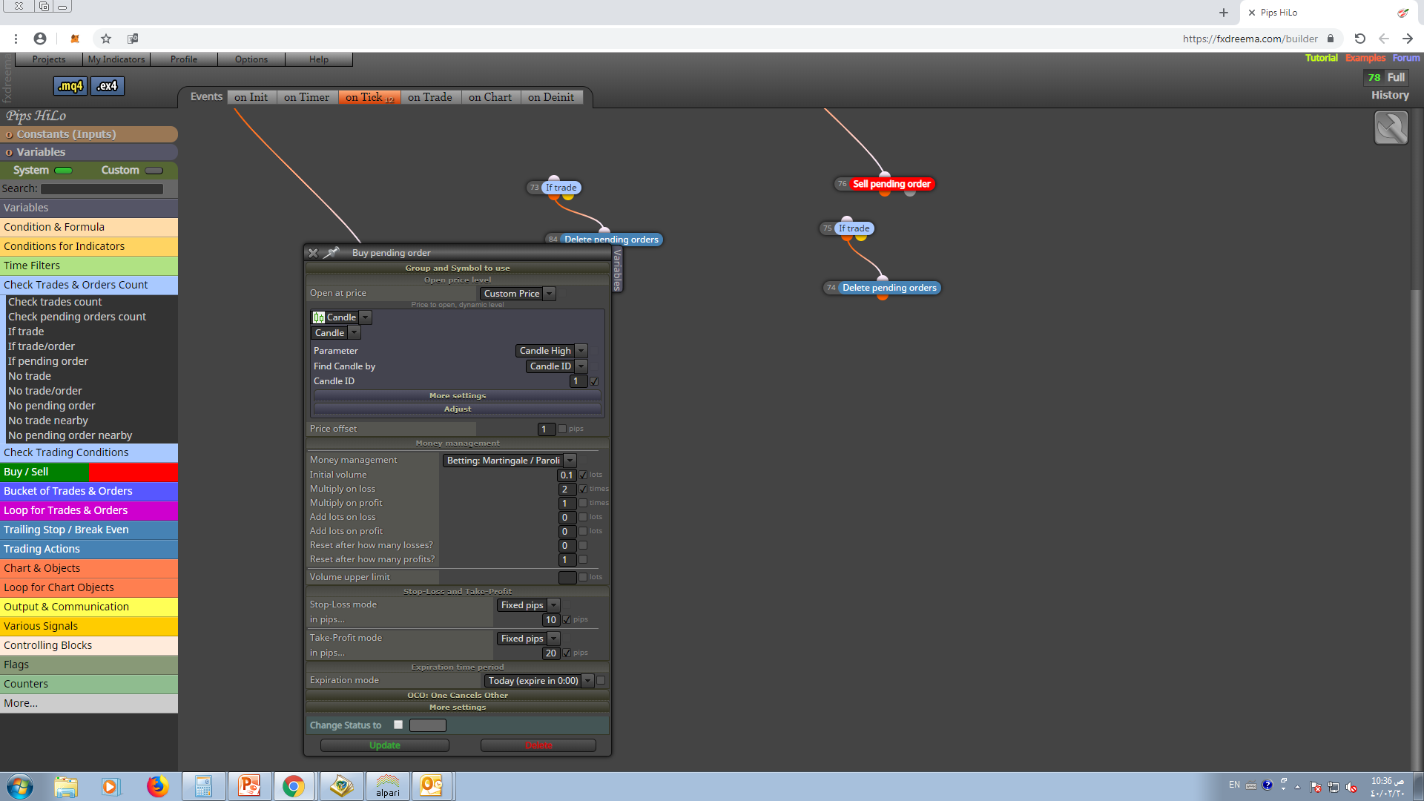Viewport: 1424px width, 801px height.
Task: Open the History panel
Action: (x=1390, y=95)
